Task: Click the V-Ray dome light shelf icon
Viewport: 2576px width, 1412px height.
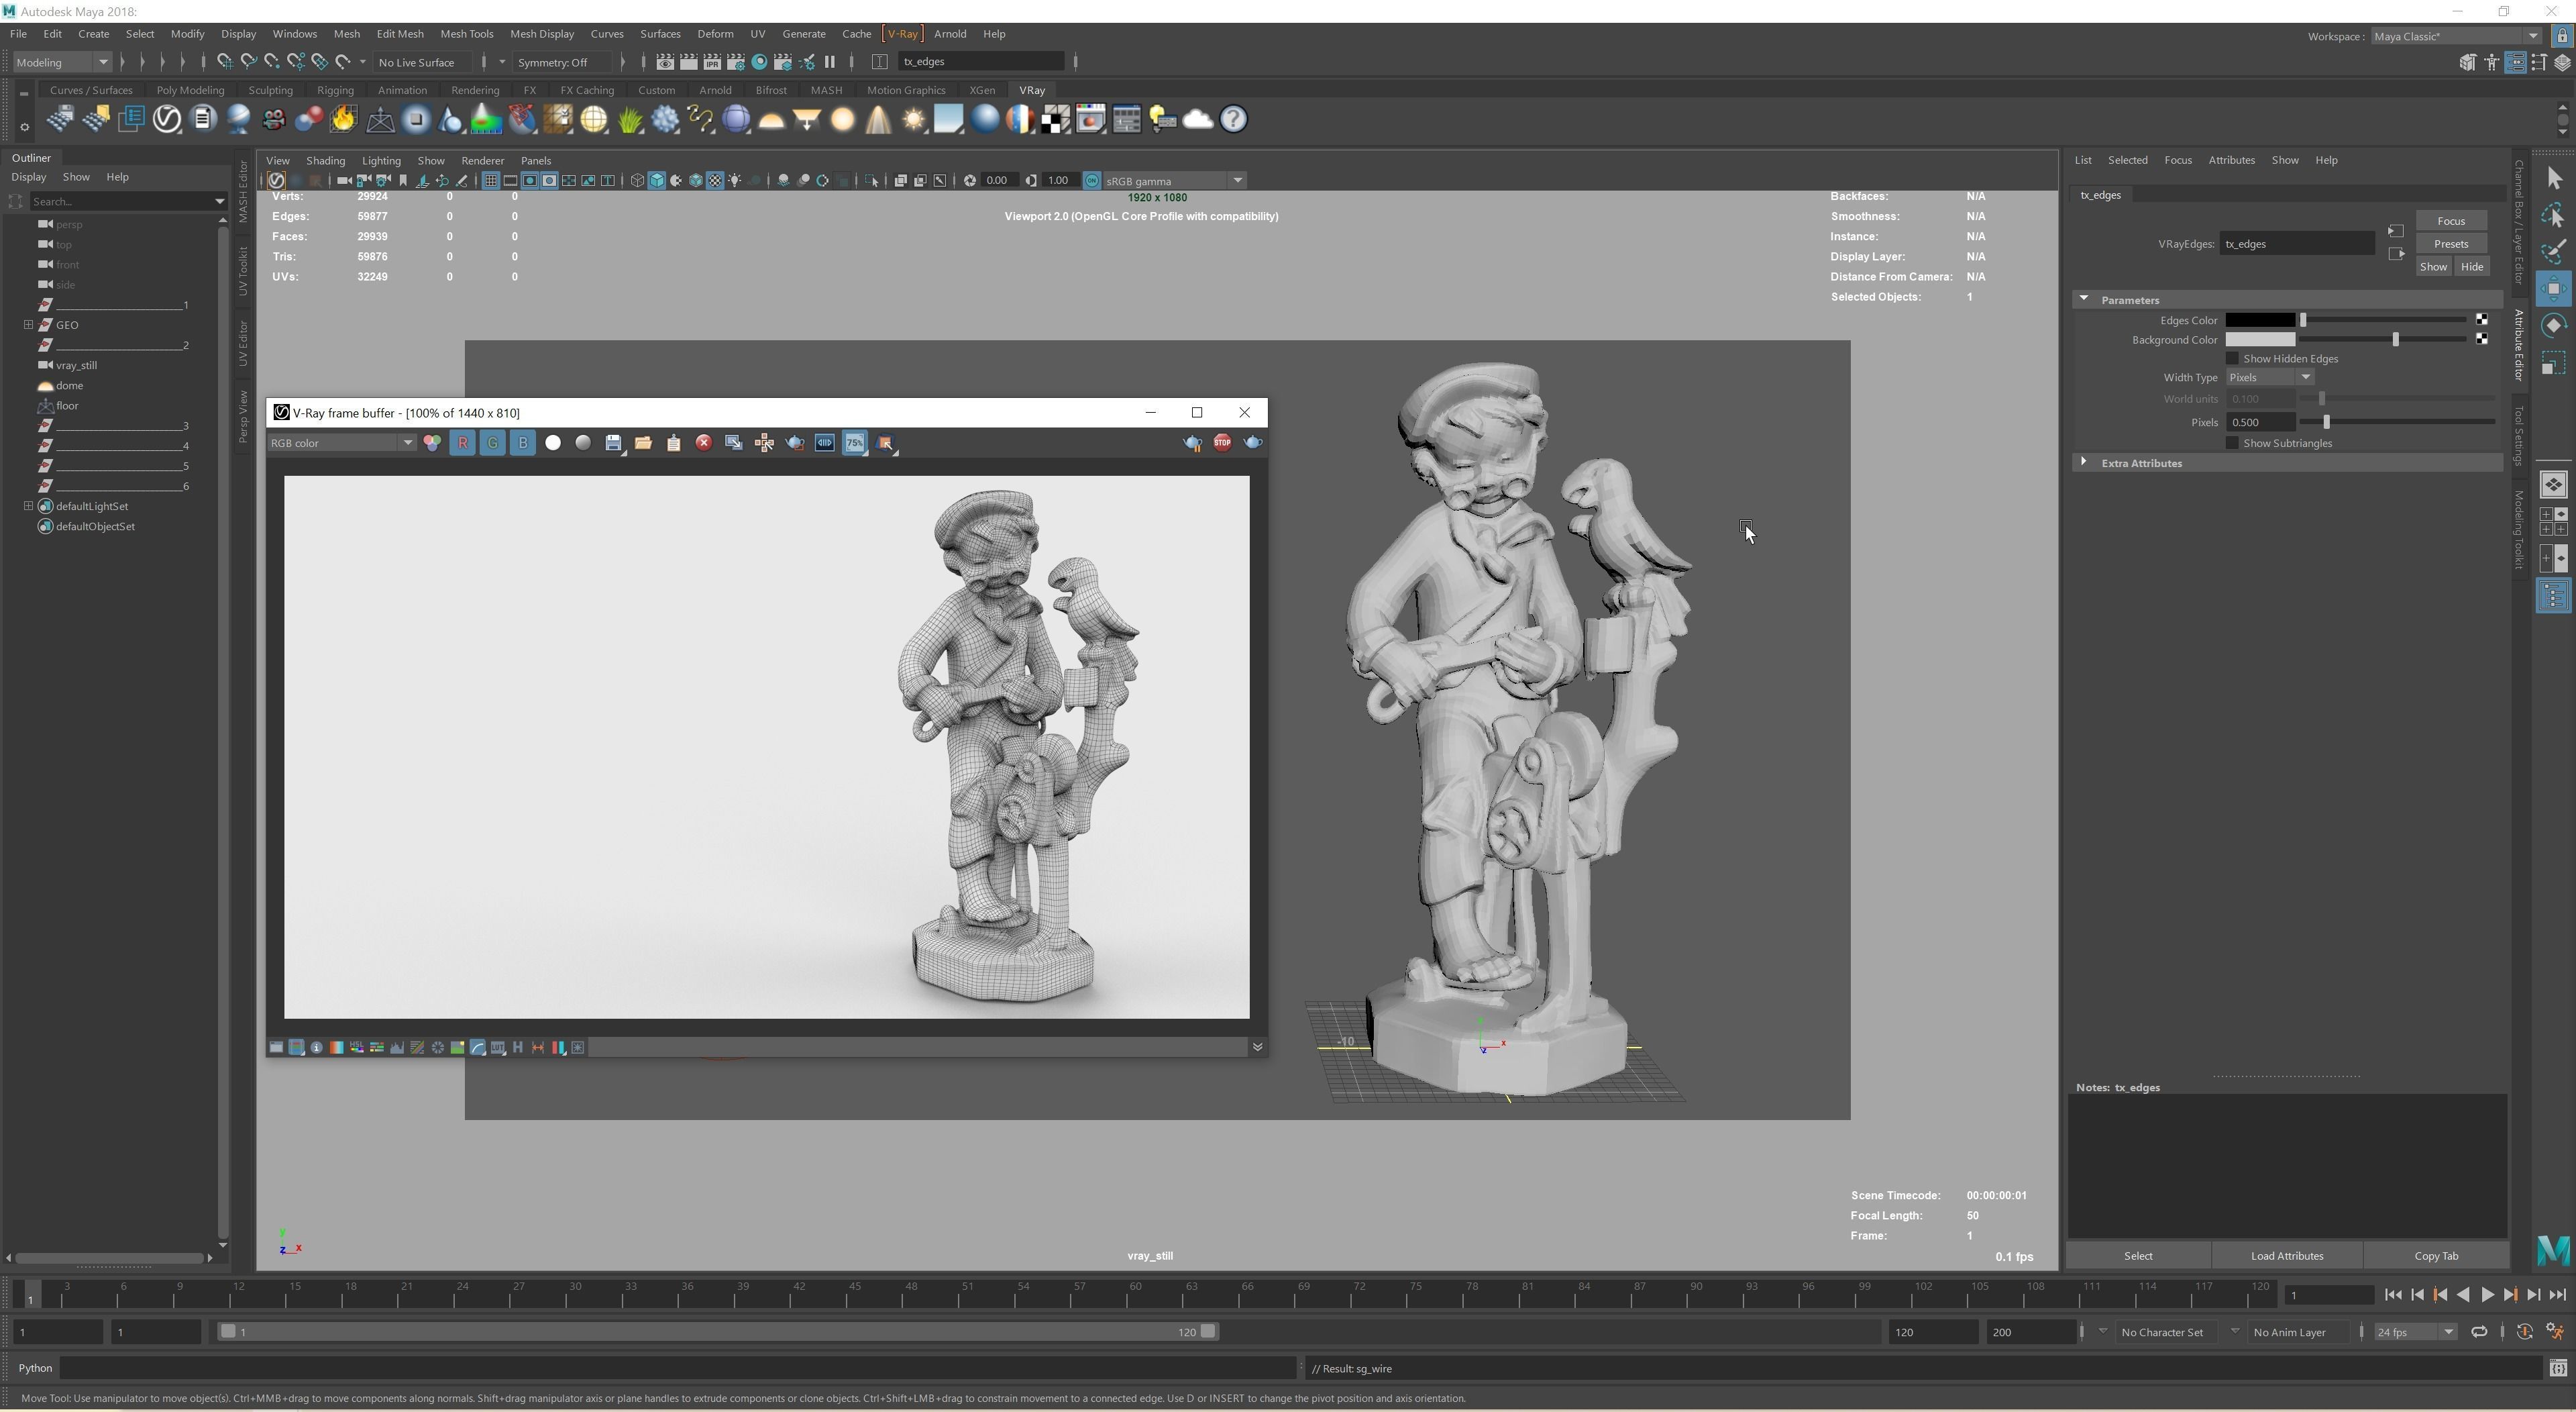Action: tap(771, 120)
